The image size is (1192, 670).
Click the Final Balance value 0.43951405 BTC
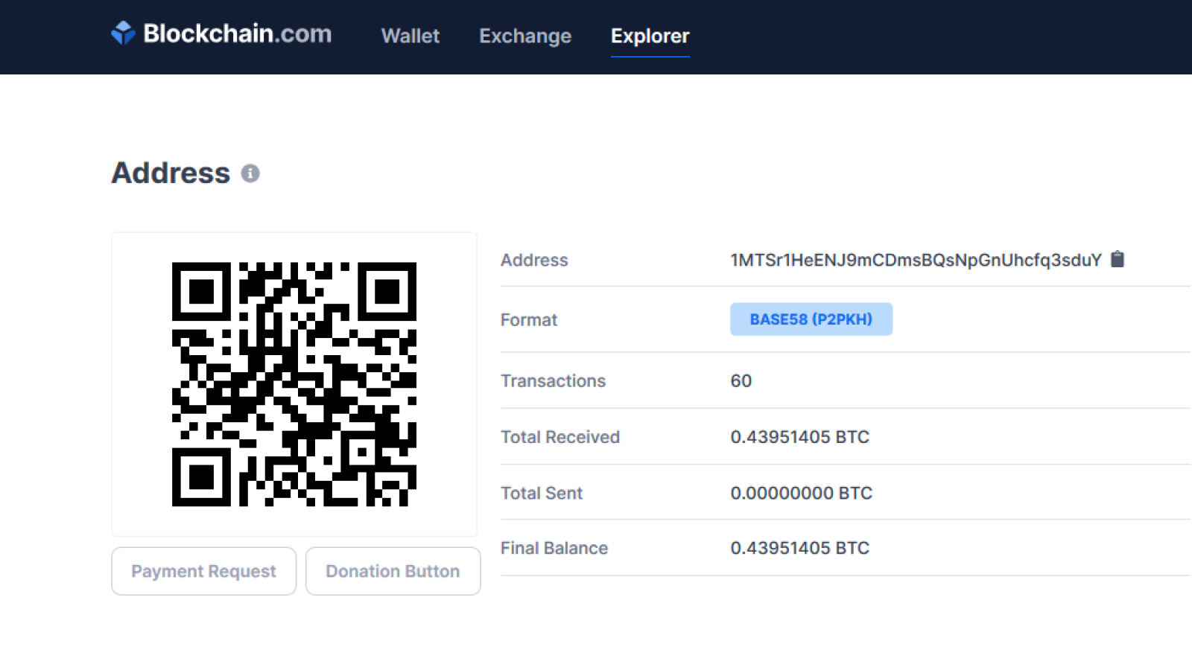point(800,548)
